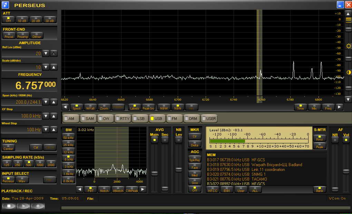Image resolution: width=352 pixels, height=214 pixels.
Task: Click the down arrow below the dB scale
Action: (348, 99)
